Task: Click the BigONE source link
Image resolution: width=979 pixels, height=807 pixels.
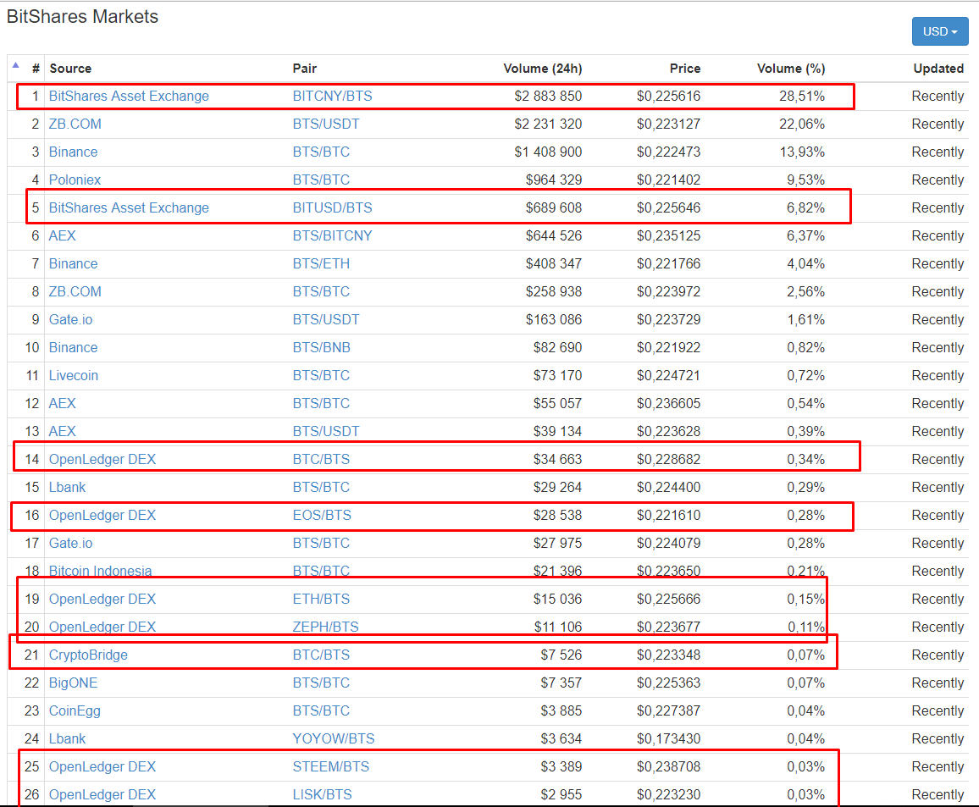Action: point(73,683)
